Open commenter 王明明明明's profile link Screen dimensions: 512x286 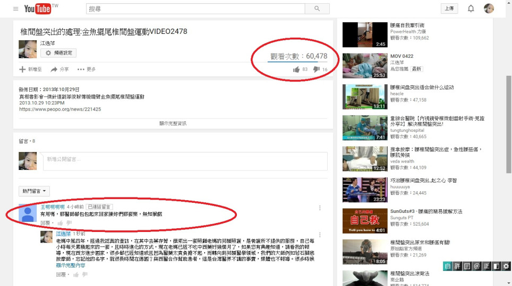point(53,207)
